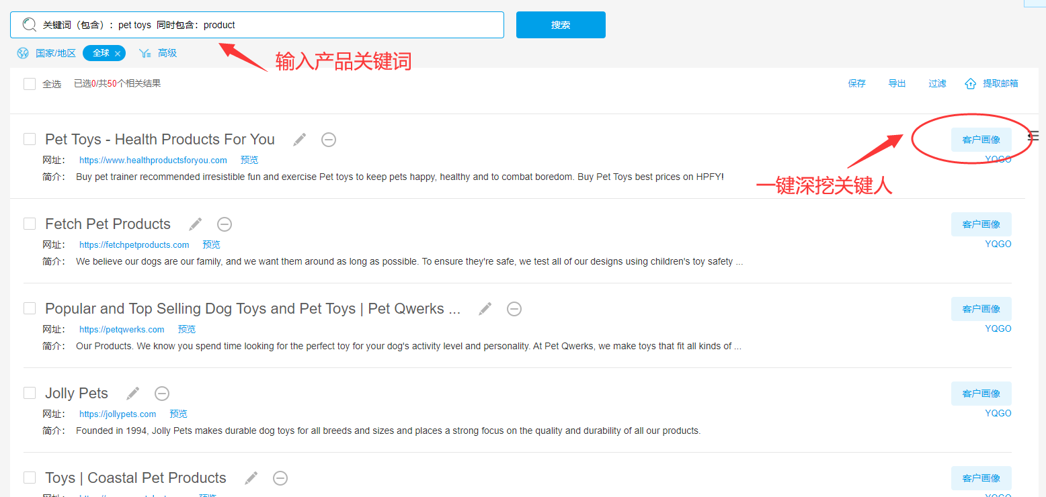The height and width of the screenshot is (497, 1046).
Task: Open 客户画像 for Pet Qwerks
Action: click(x=981, y=309)
